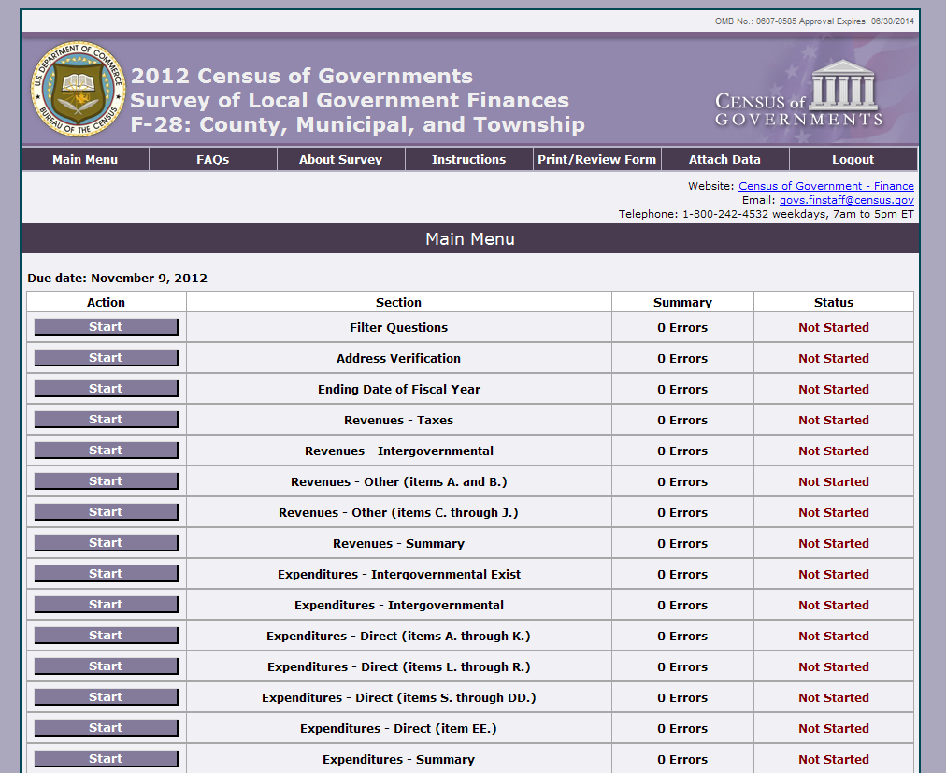Go to About Survey page
Image resolution: width=946 pixels, height=773 pixels.
pos(341,159)
